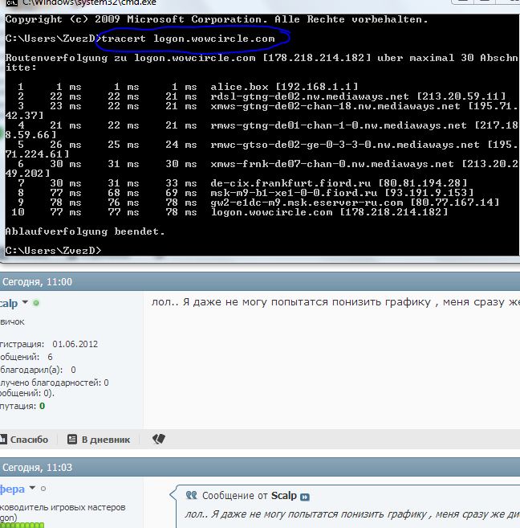The height and width of the screenshot is (528, 520).
Task: Click Scalp's green online status icon
Action: click(x=37, y=303)
